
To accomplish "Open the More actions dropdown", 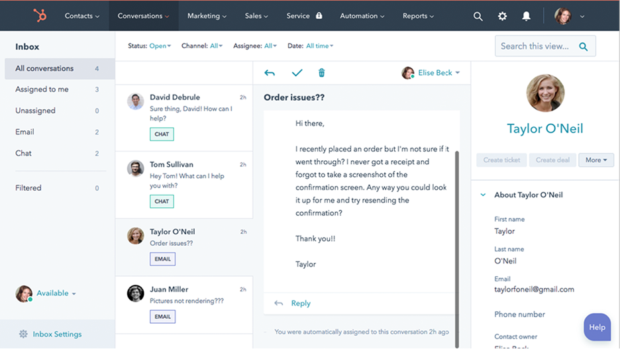I will 596,160.
